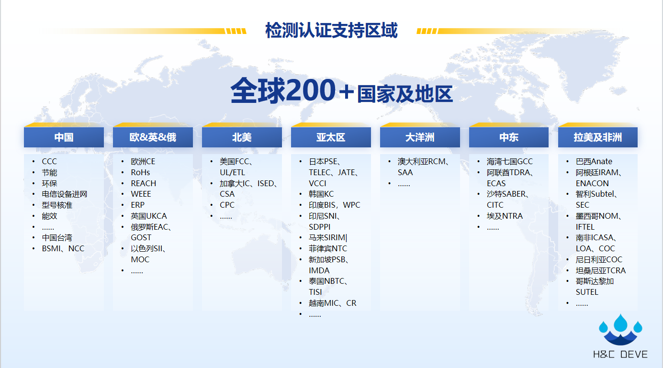Viewport: 663px width, 368px height.
Task: Select the 中国 region header
Action: point(64,137)
